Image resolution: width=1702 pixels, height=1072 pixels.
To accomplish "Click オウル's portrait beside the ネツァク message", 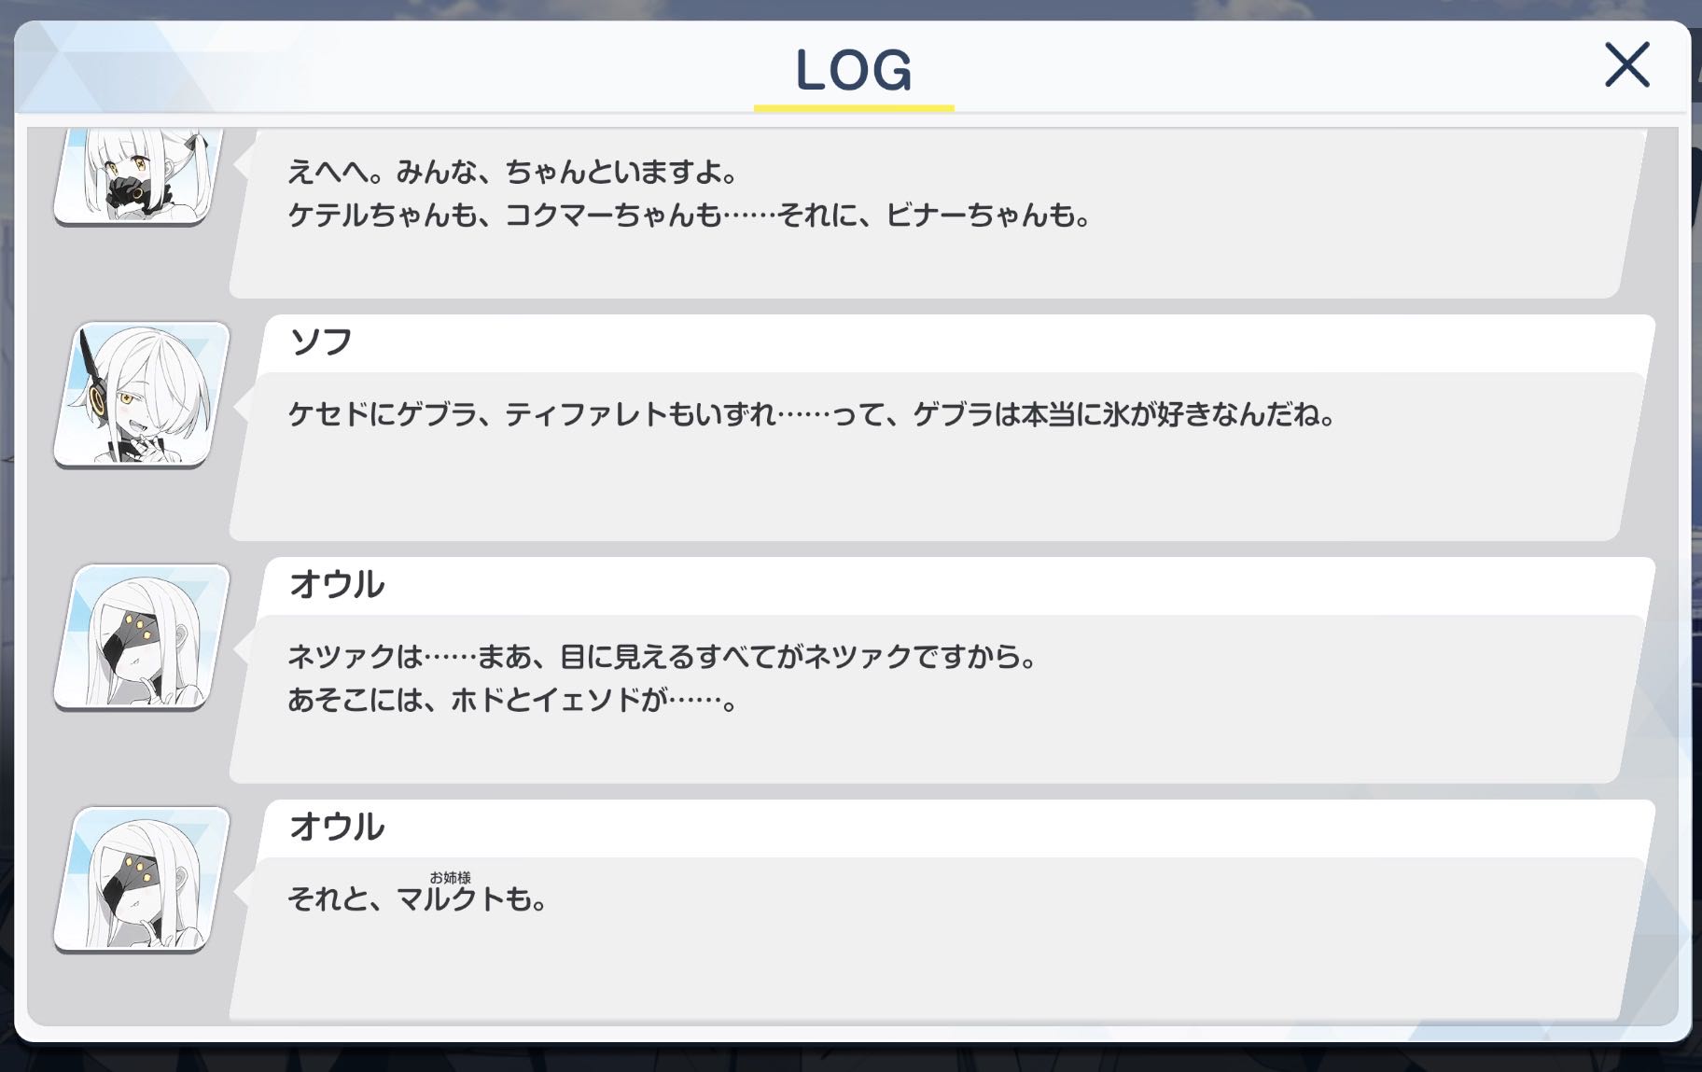I will click(x=143, y=636).
